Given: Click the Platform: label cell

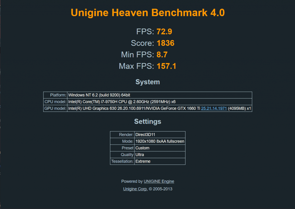Looking at the screenshot, I should [55, 95].
